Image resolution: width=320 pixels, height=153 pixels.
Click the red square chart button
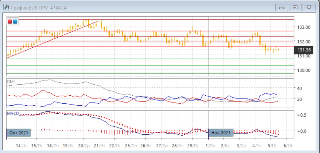click(10, 22)
